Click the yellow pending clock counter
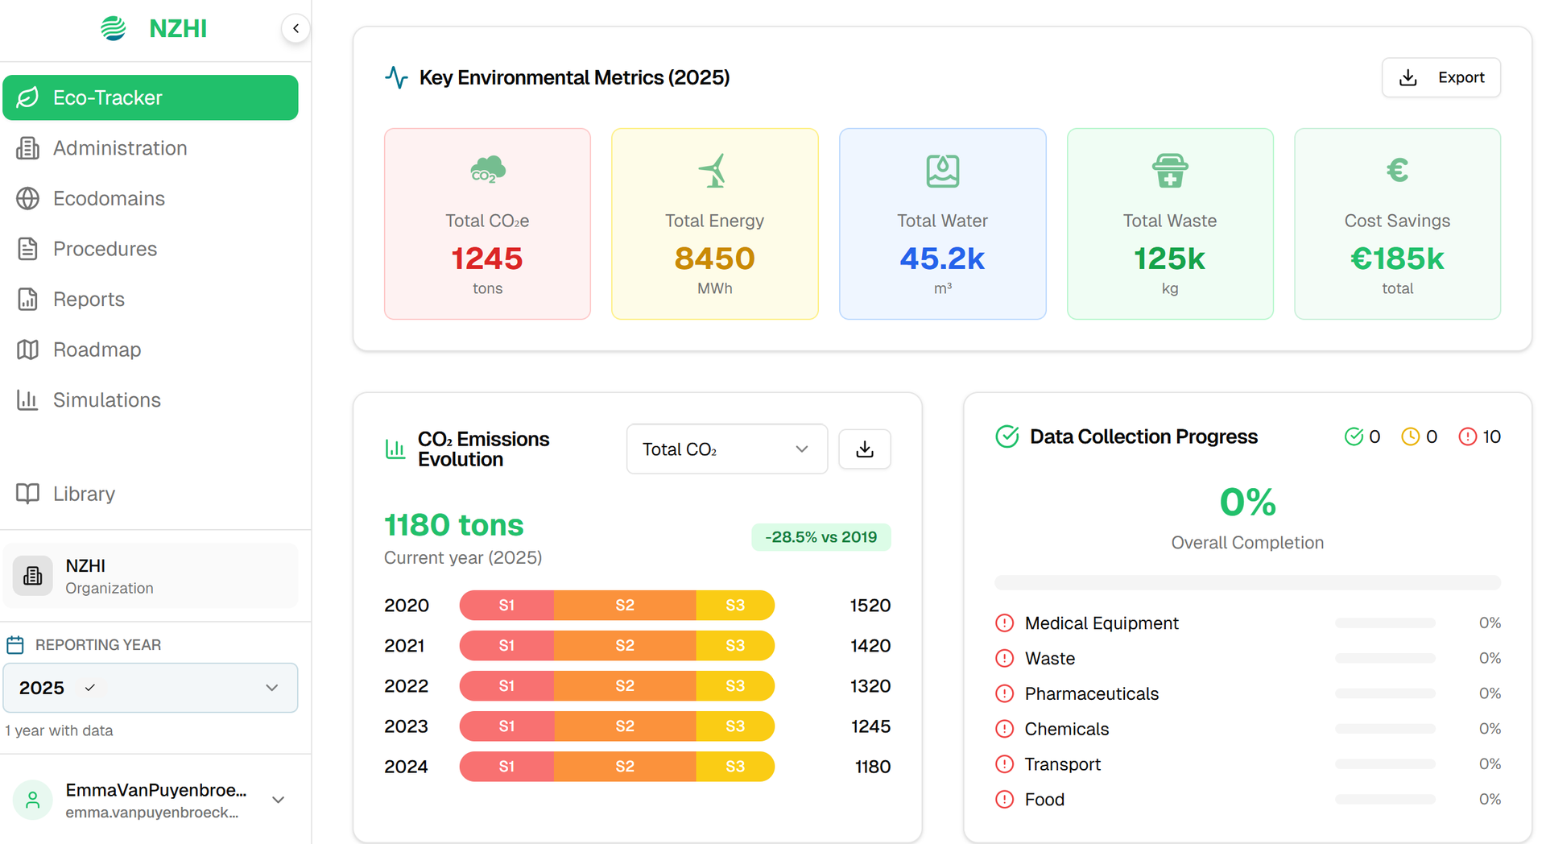1546x844 pixels. tap(1419, 436)
